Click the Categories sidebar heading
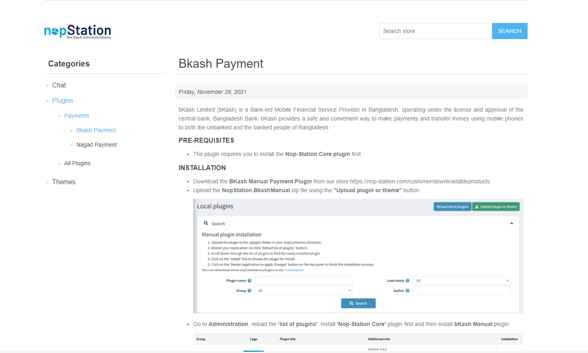The image size is (588, 353). coord(69,64)
